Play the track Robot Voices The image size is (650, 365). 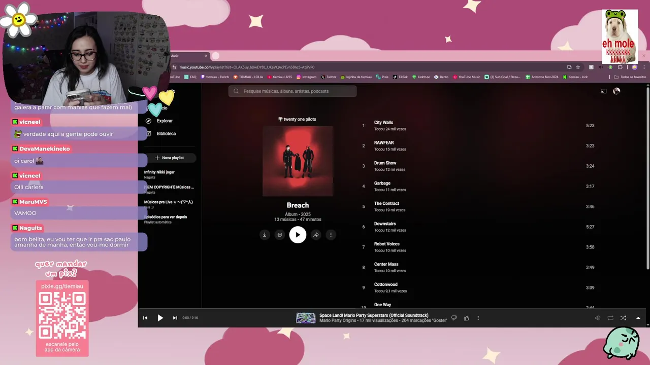387,244
